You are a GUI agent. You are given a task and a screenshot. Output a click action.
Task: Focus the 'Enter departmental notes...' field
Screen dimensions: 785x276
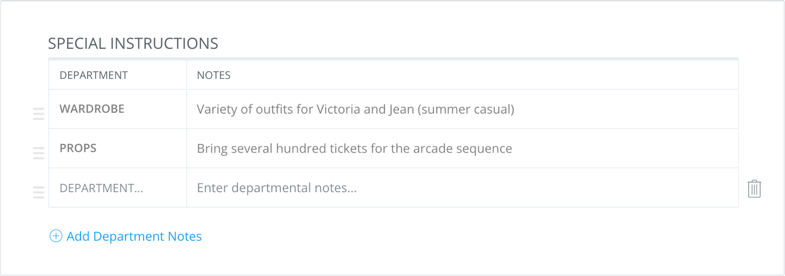[462, 188]
